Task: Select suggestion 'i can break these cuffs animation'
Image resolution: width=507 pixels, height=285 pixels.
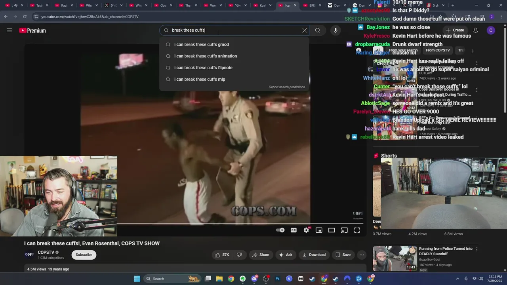Action: click(234, 56)
